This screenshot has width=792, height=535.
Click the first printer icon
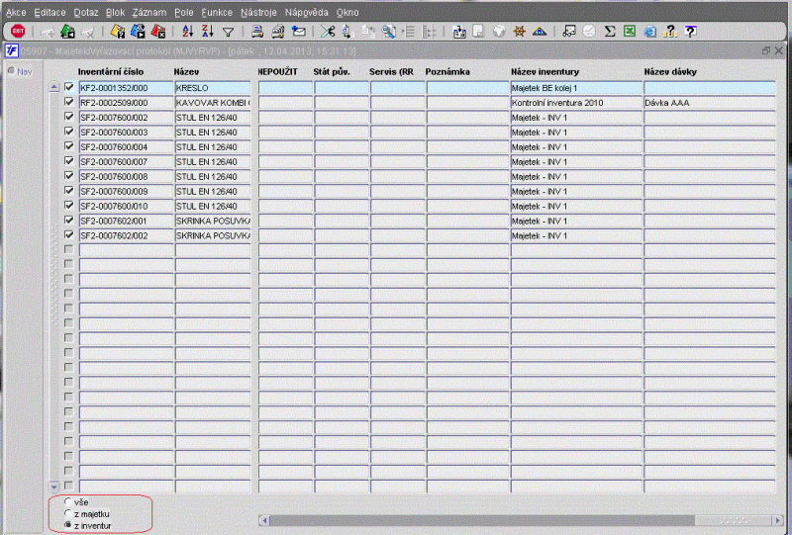[257, 32]
